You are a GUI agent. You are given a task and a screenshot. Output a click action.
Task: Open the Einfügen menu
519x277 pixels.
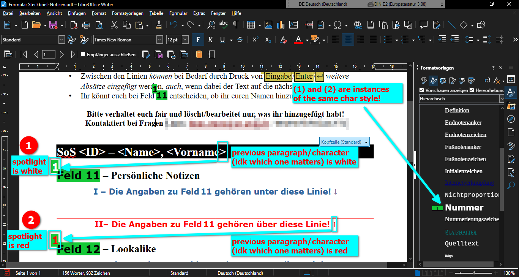click(x=77, y=13)
